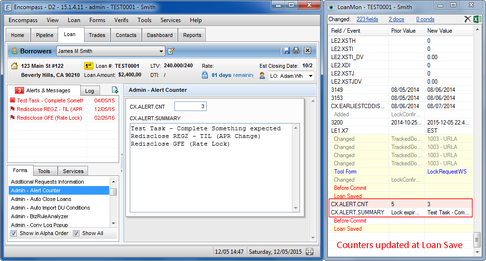This screenshot has width=486, height=261.
Task: Click the red square Test Task icon
Action: coord(12,100)
